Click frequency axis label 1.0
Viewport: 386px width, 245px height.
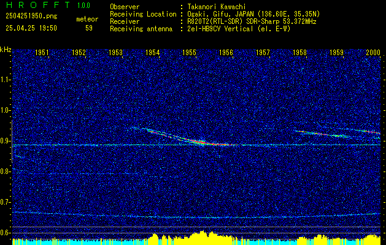pos(6,110)
